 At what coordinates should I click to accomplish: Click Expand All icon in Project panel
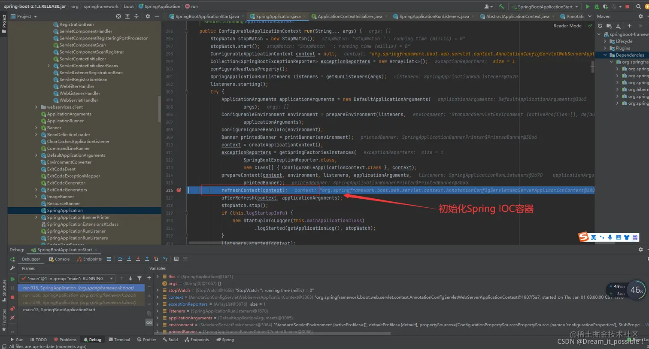[x=127, y=16]
